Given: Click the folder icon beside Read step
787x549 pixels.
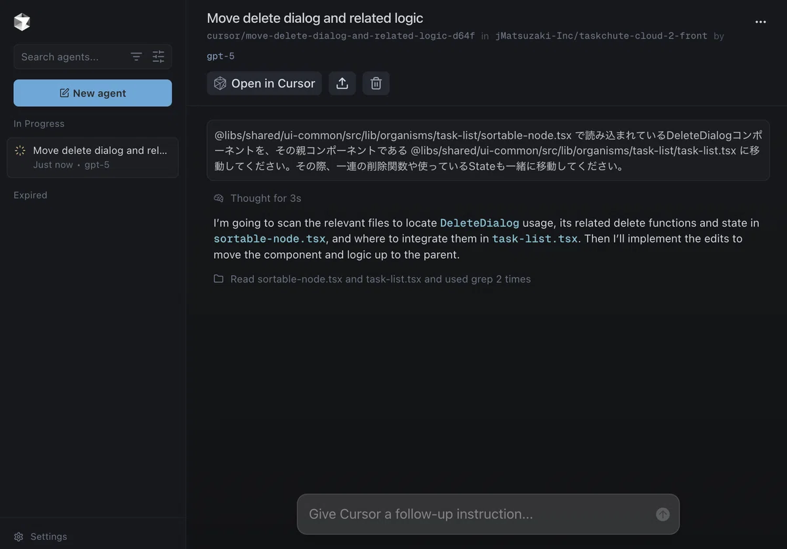Looking at the screenshot, I should click(219, 278).
